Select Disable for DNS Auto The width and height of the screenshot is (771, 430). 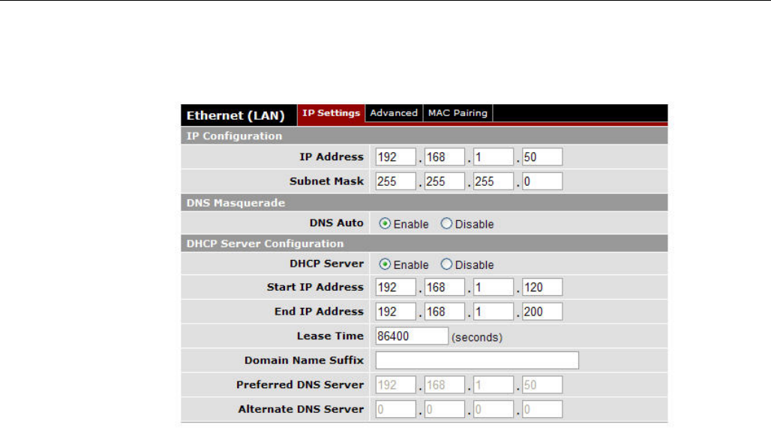click(x=446, y=224)
